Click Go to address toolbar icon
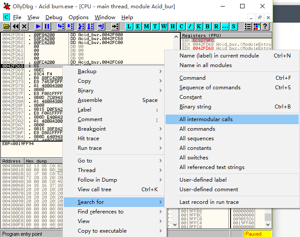 click(x=115, y=26)
